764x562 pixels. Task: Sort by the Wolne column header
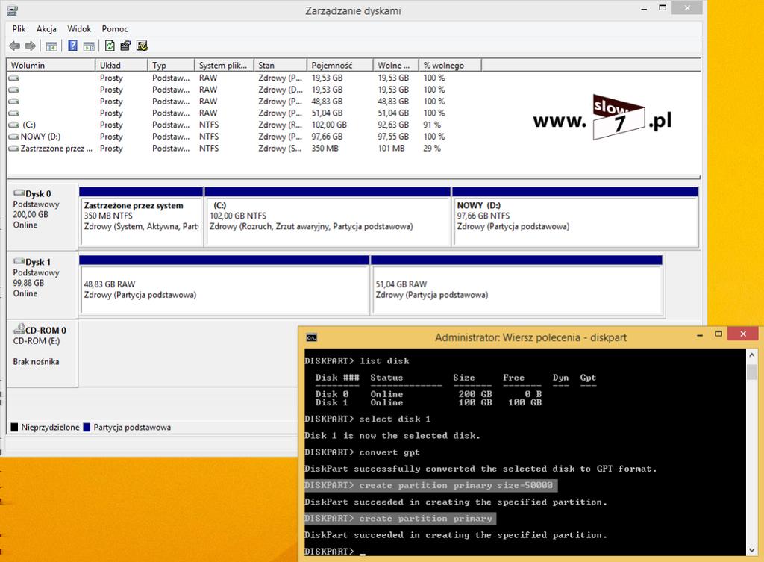[x=396, y=66]
